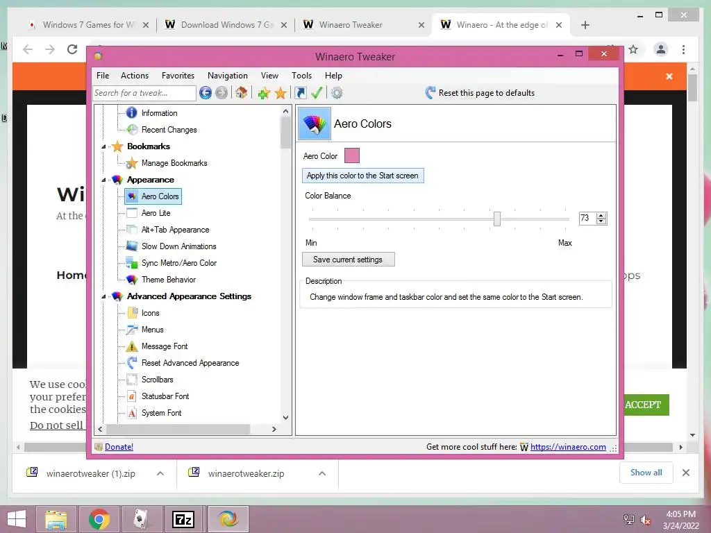Click the Color Balance slider thumb
Image resolution: width=711 pixels, height=533 pixels.
pyautogui.click(x=497, y=219)
